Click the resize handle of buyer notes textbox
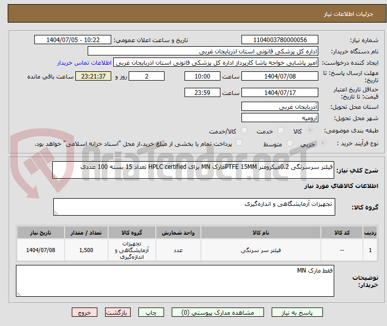387x326 pixels. 18,294
